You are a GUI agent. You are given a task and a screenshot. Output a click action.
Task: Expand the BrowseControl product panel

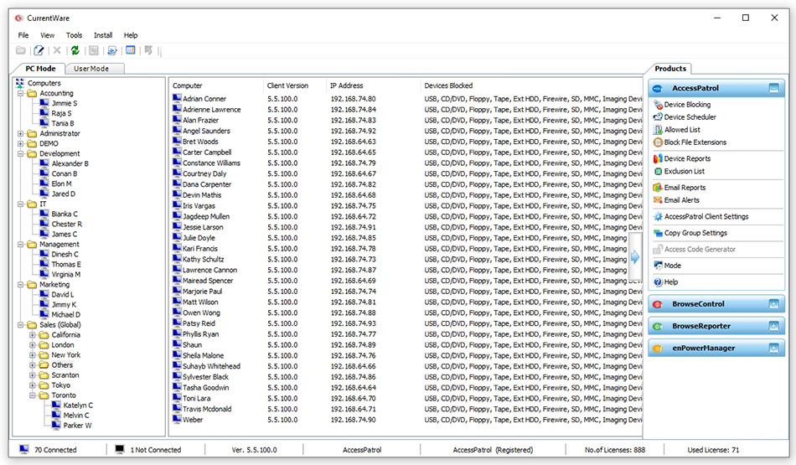773,304
